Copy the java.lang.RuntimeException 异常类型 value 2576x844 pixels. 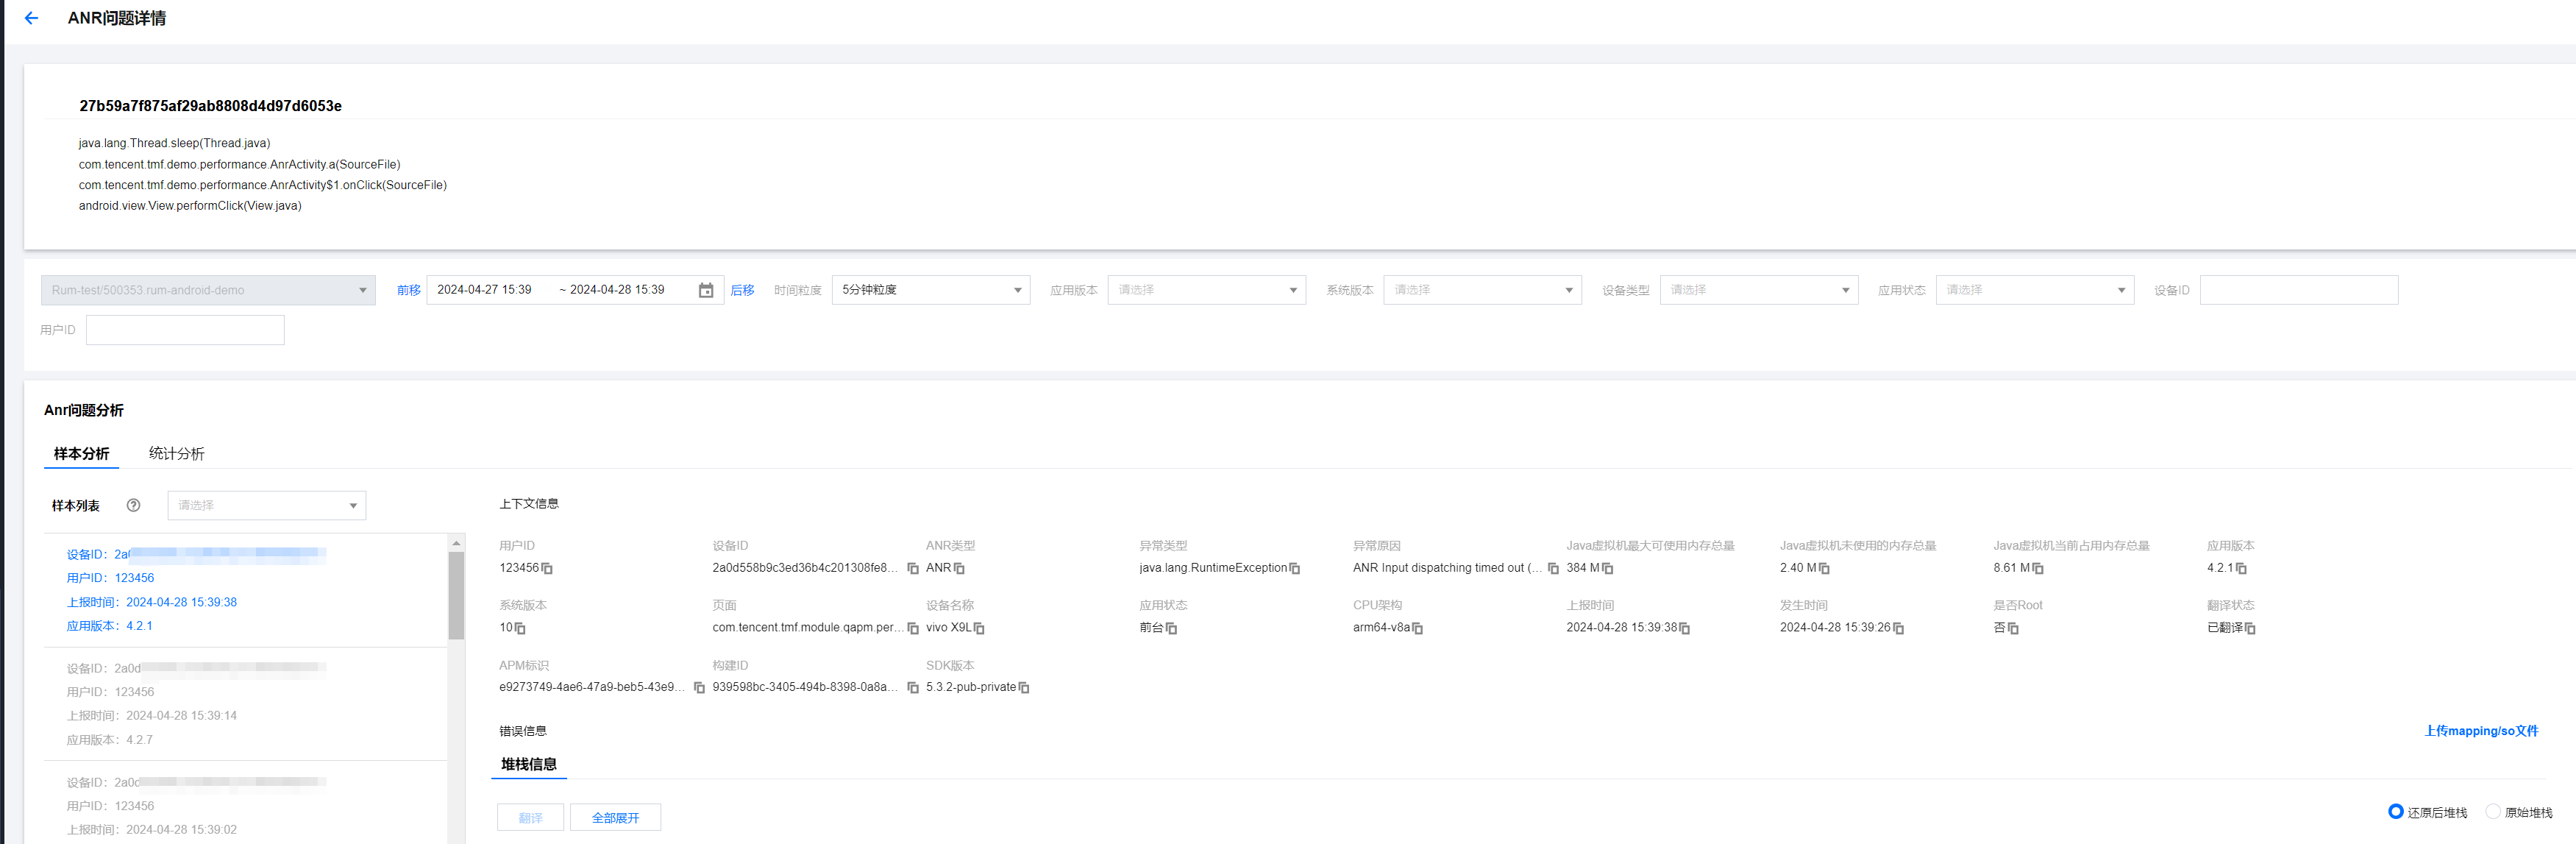(1295, 568)
